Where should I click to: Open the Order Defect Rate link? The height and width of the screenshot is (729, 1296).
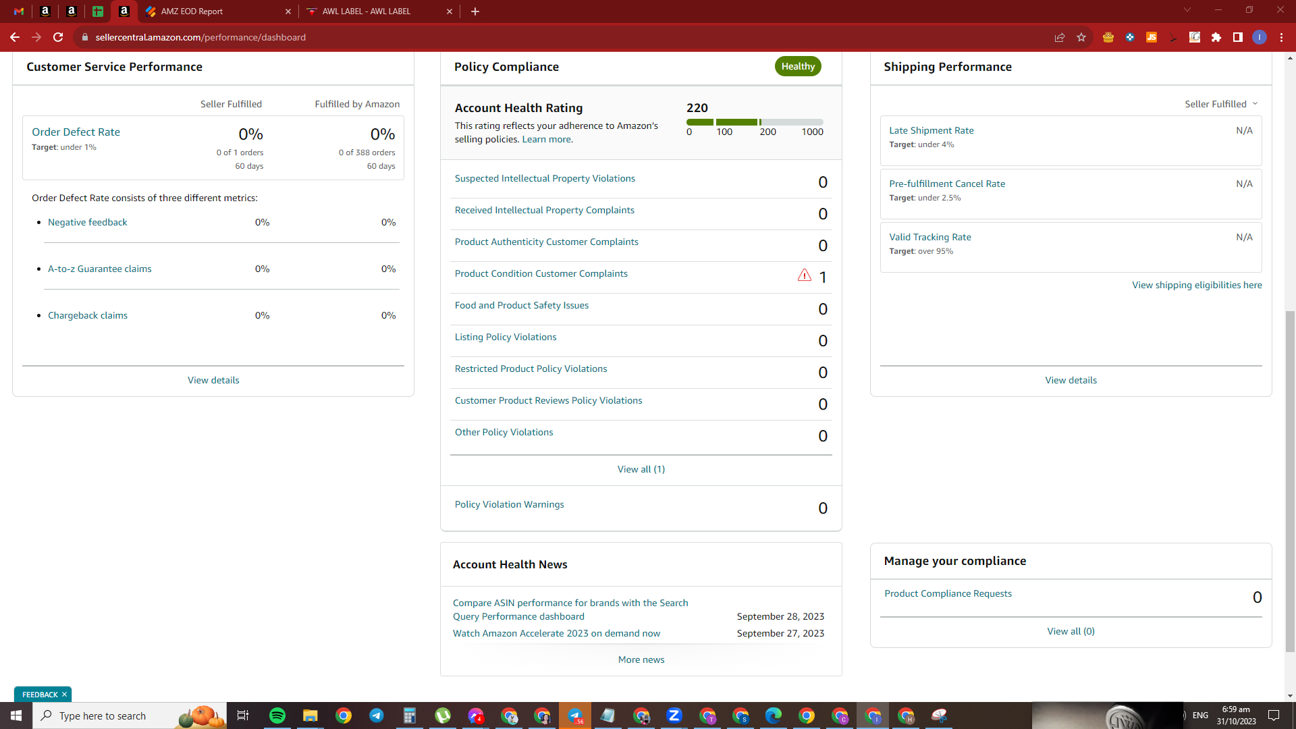click(76, 132)
